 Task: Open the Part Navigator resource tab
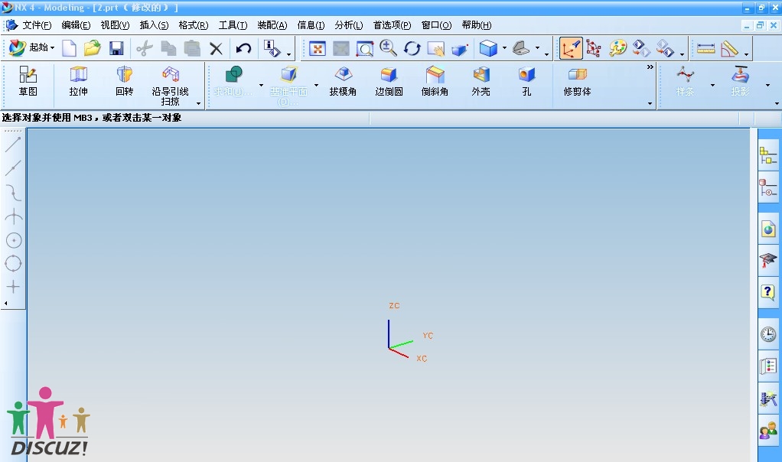coord(768,187)
